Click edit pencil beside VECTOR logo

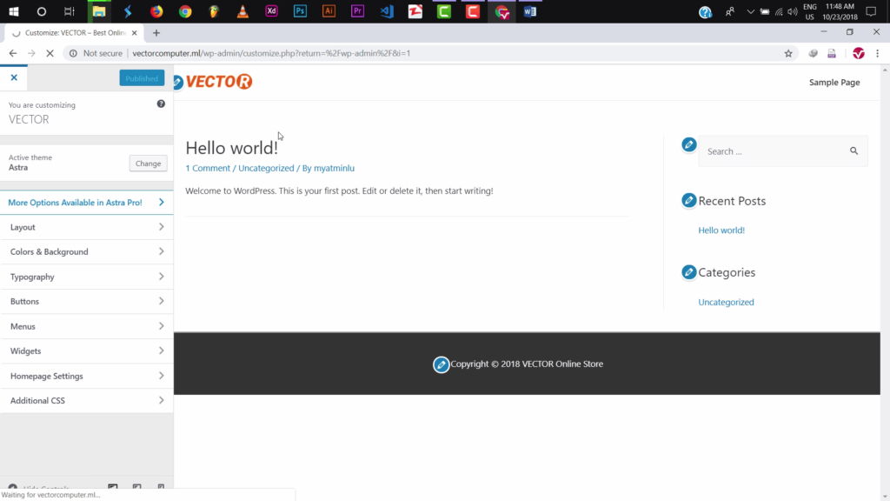coord(177,83)
